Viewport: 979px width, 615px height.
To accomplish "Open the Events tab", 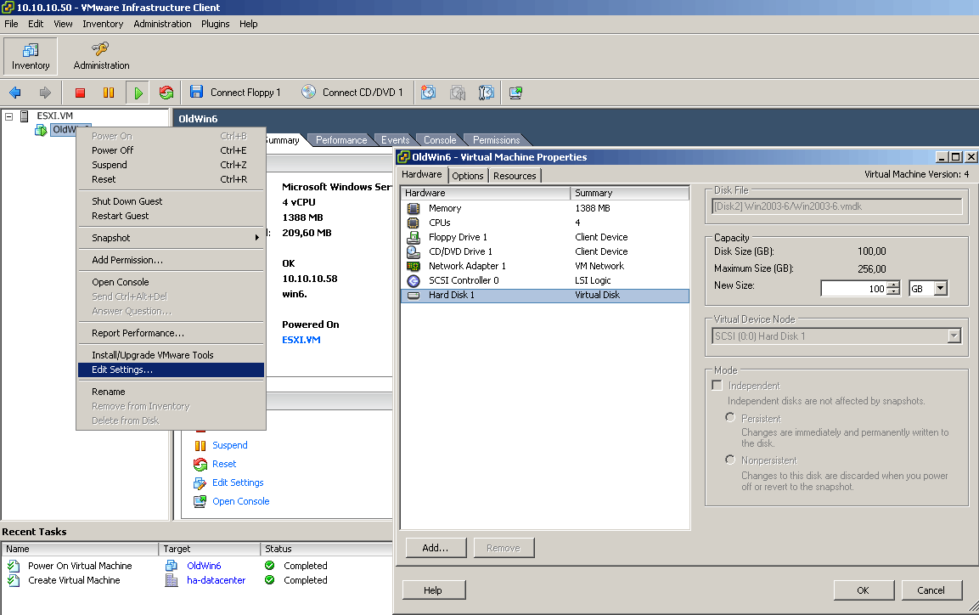I will click(395, 140).
